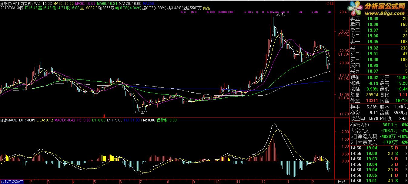Click the 5日净流入额 -4928万 row
Screen dimensions: 408x184
click(379, 136)
